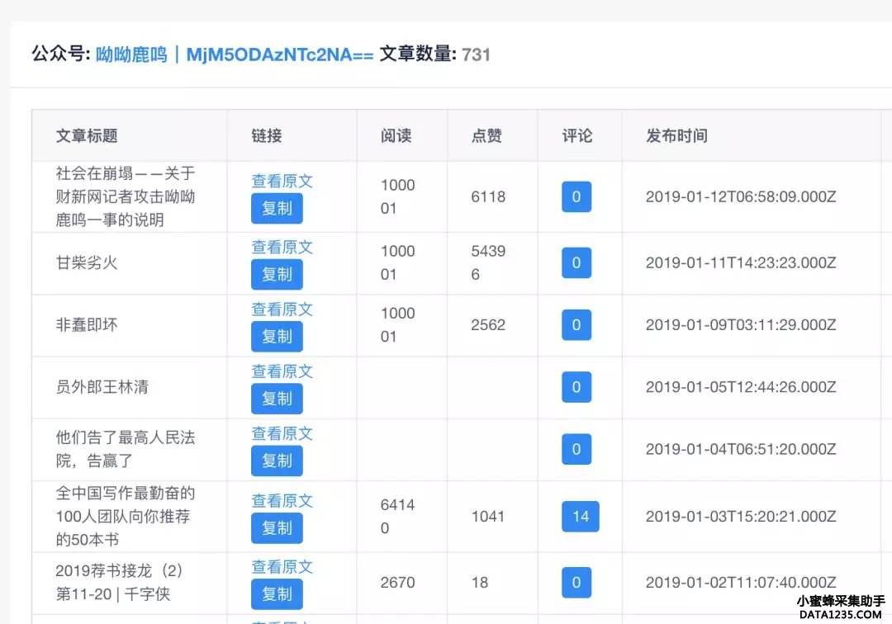The image size is (892, 624).
Task: Click the 点赞 column header
Action: tap(486, 136)
